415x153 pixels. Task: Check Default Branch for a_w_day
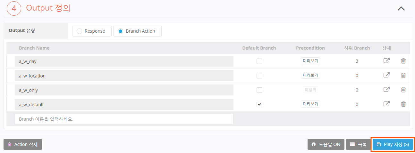pyautogui.click(x=259, y=61)
